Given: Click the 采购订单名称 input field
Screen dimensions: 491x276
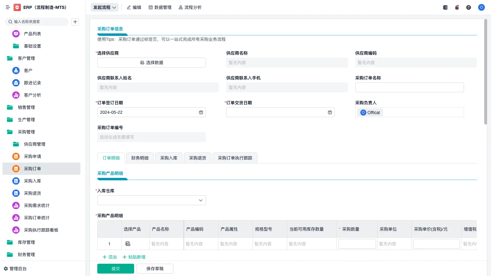Looking at the screenshot, I should tap(409, 87).
